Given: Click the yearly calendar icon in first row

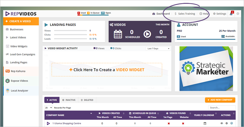Looking at the screenshot, I should coord(205,123).
